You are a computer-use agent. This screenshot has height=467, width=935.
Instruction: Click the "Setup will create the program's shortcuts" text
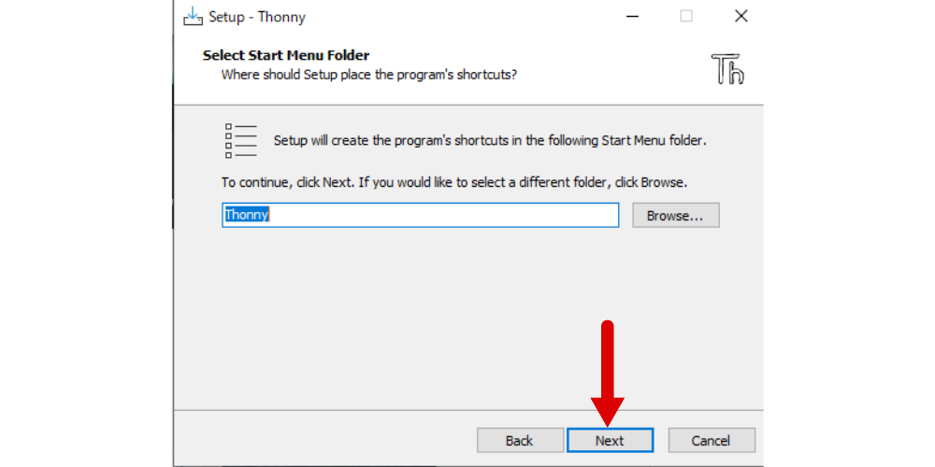pyautogui.click(x=490, y=141)
